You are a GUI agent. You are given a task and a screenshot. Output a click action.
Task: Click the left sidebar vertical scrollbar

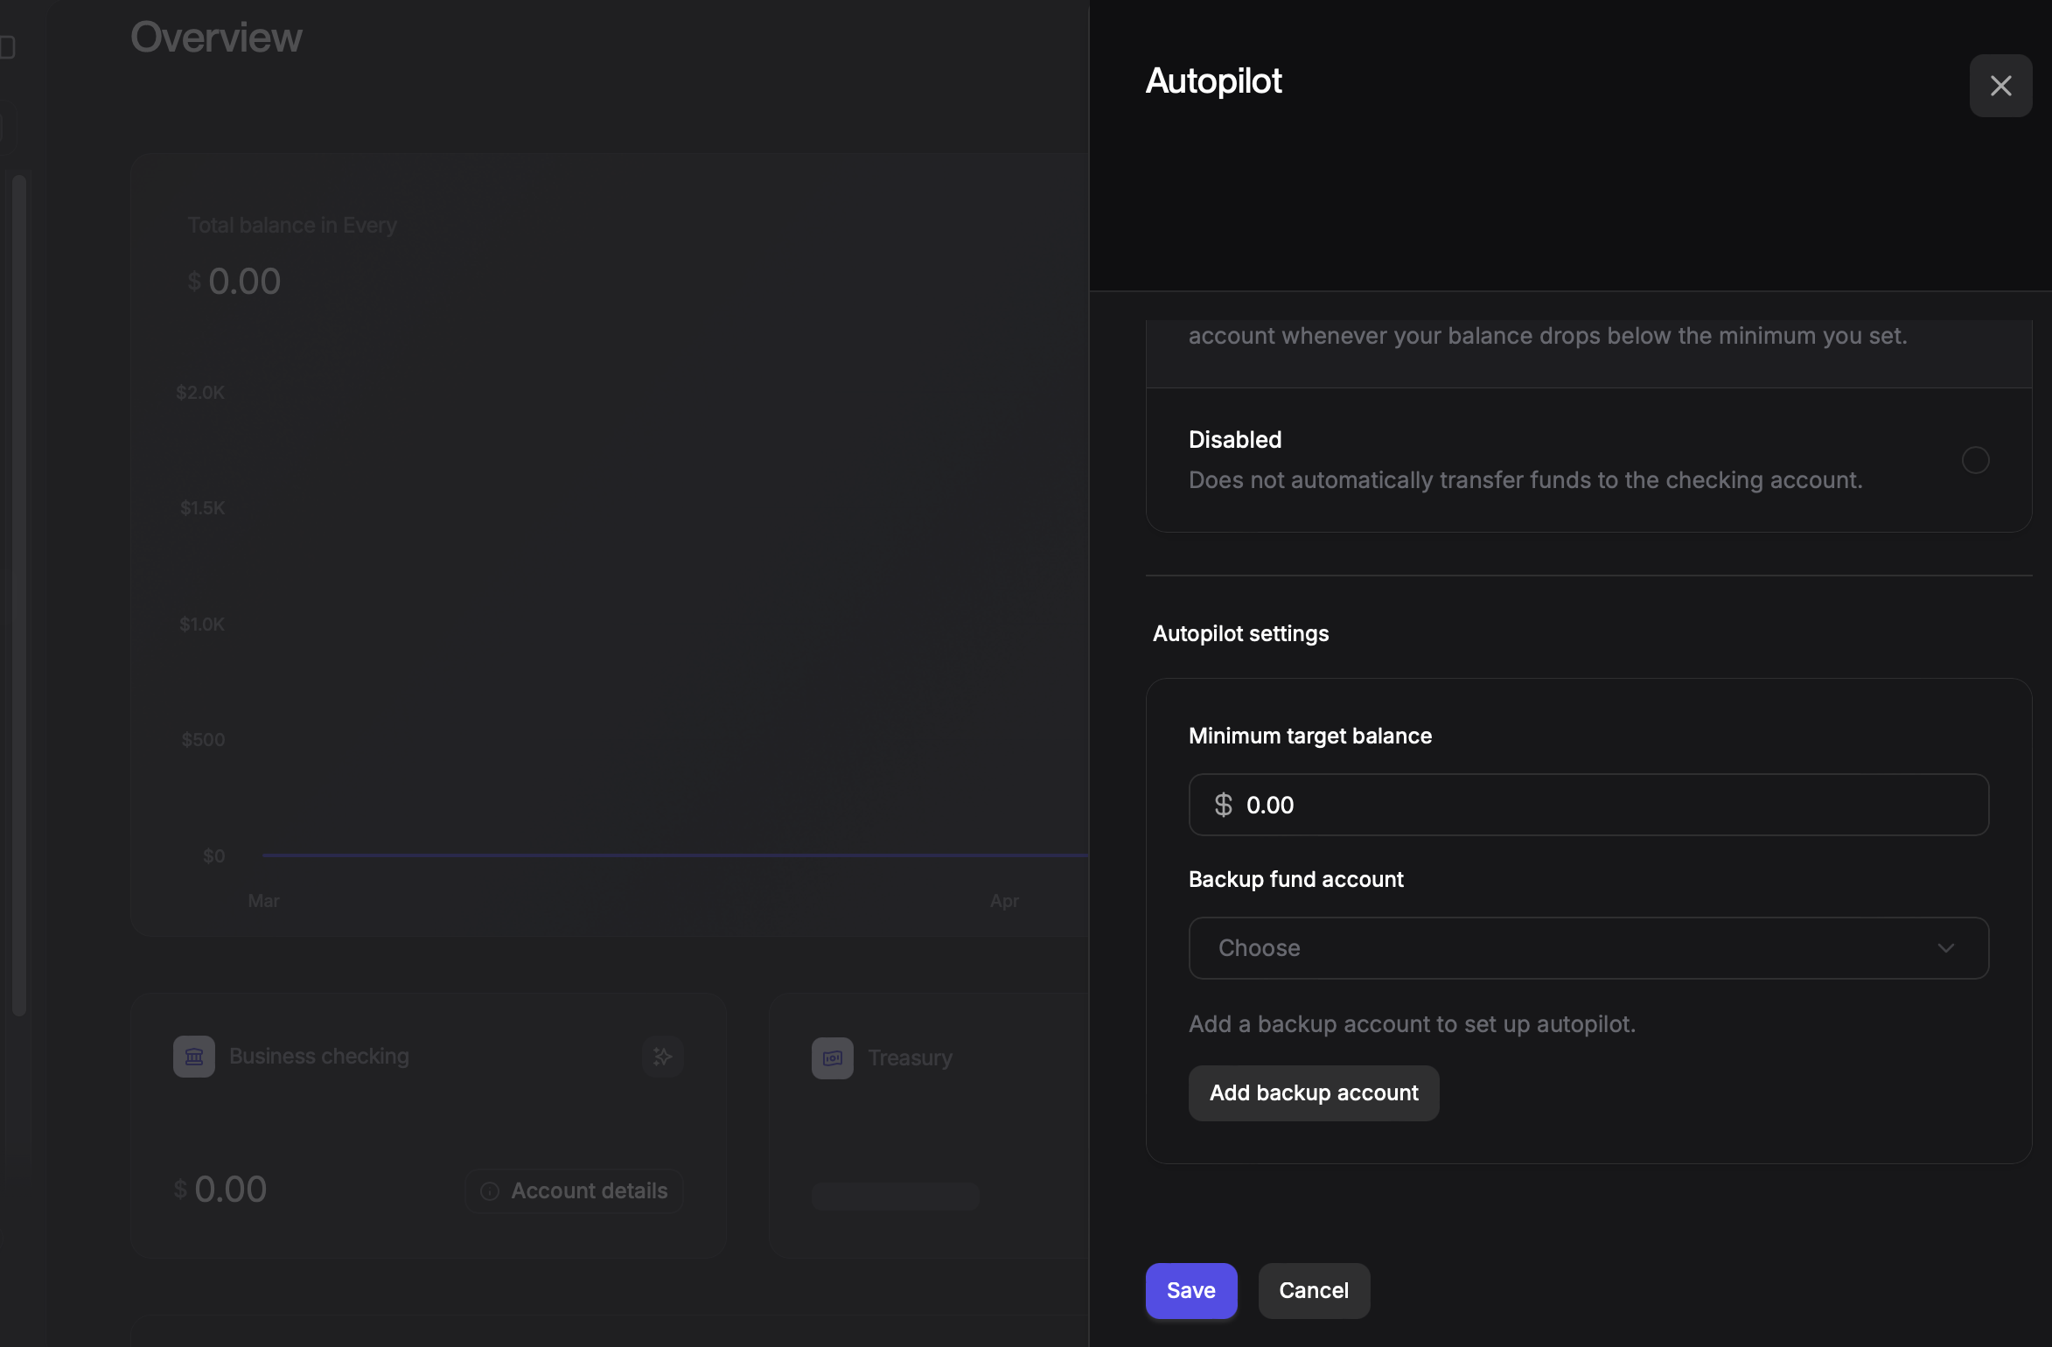[19, 595]
